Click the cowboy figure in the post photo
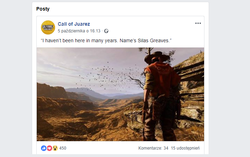This screenshot has width=250, height=157. tap(160, 95)
